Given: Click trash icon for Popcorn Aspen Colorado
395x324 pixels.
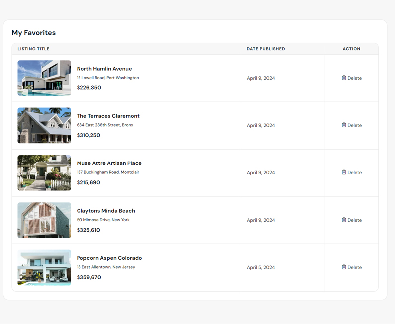Looking at the screenshot, I should (x=344, y=267).
